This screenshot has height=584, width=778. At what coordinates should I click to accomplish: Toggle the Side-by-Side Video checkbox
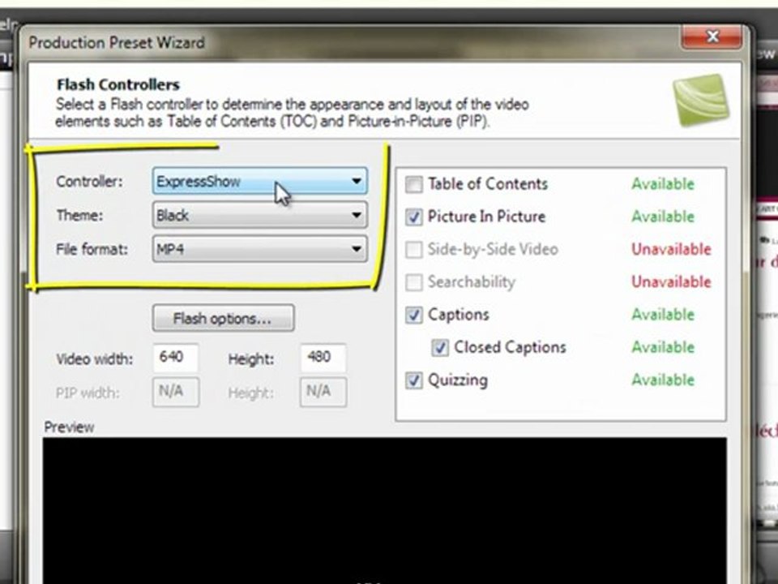(414, 249)
